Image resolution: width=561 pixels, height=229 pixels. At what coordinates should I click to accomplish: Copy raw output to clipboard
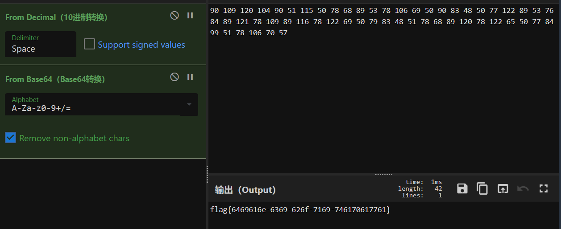click(x=482, y=188)
